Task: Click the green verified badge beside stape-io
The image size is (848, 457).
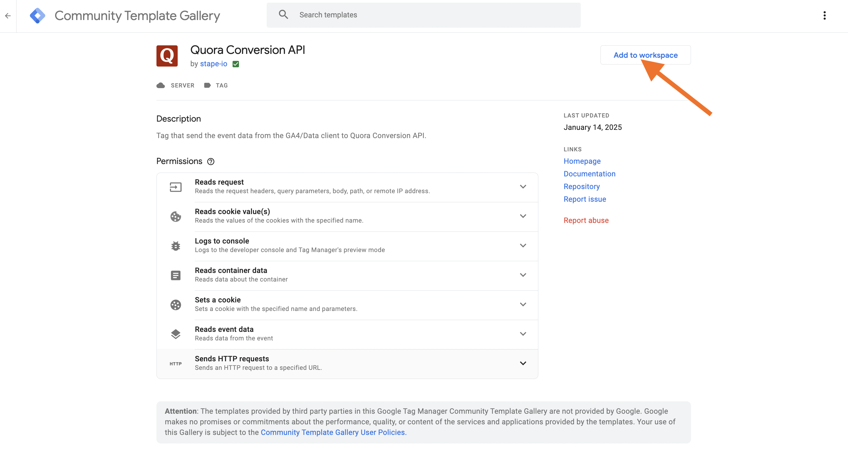Action: 236,64
